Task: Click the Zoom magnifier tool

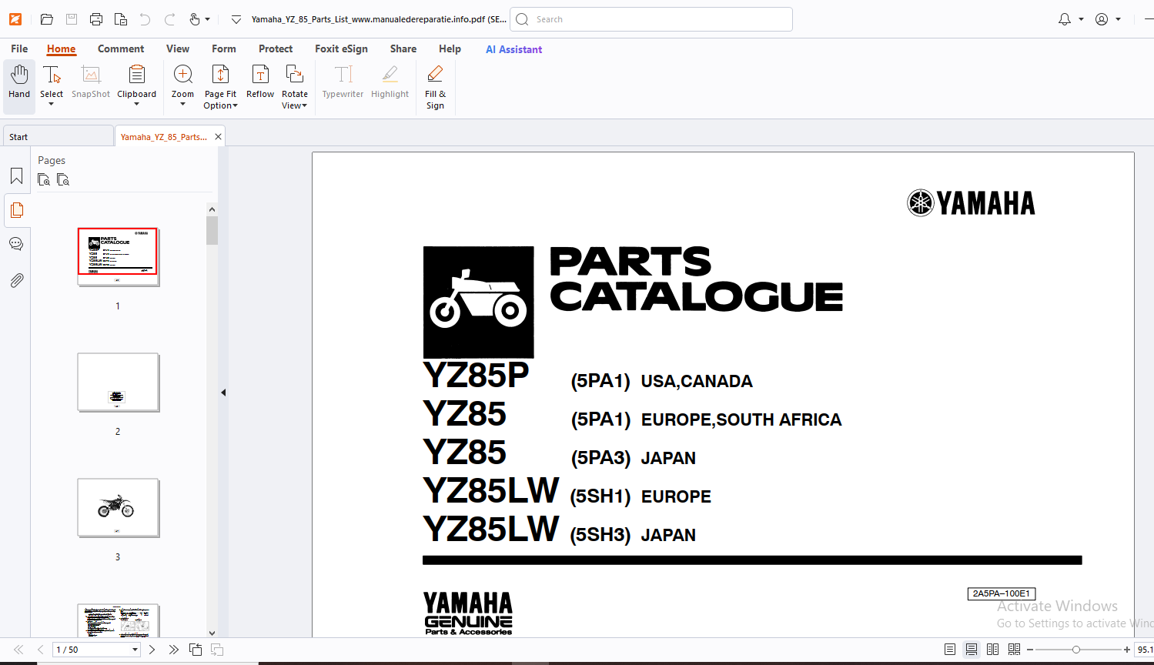Action: click(182, 80)
